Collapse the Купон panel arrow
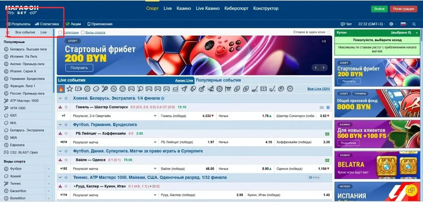The height and width of the screenshot is (202, 423). coord(417,33)
